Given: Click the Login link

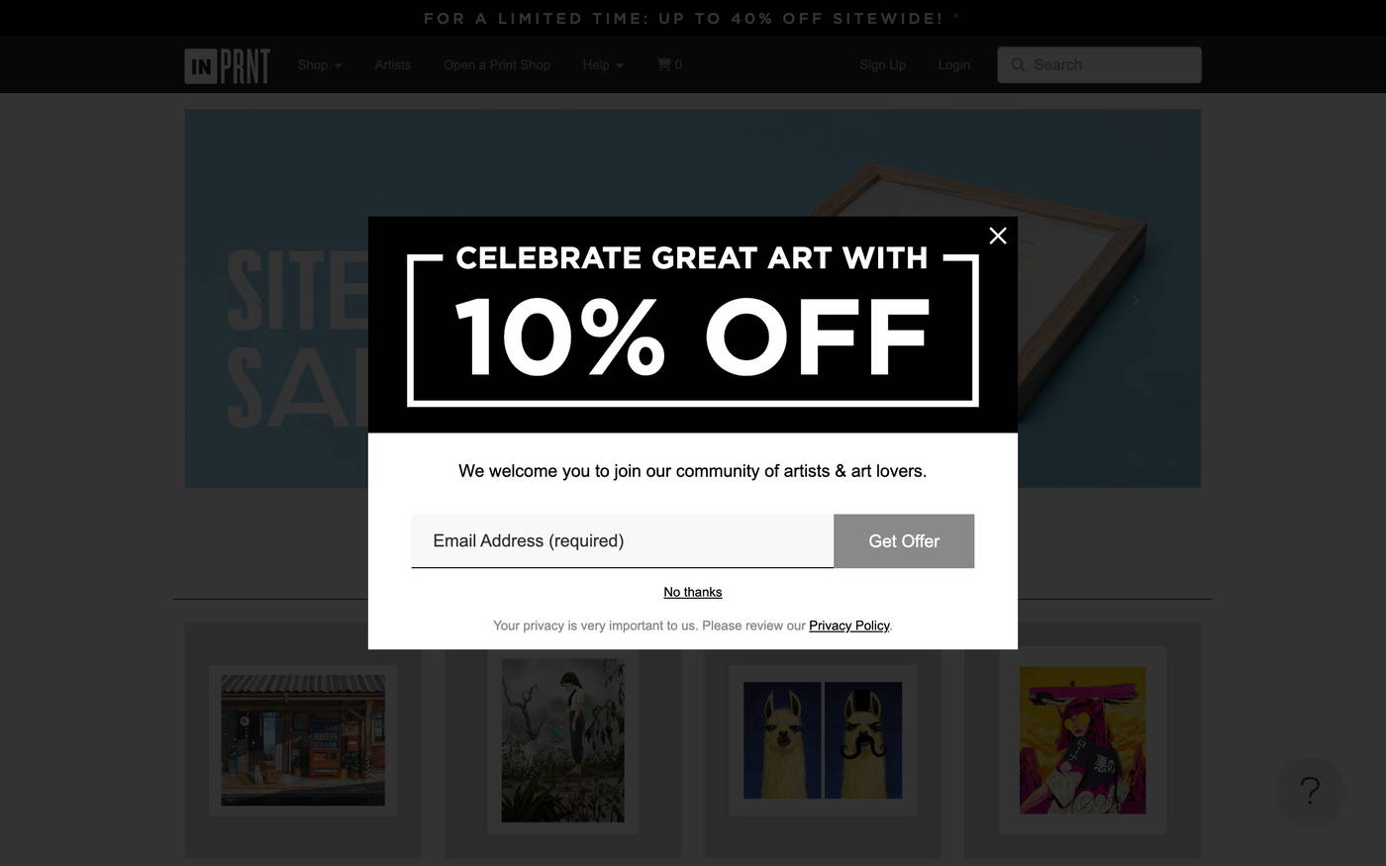Looking at the screenshot, I should (x=953, y=64).
